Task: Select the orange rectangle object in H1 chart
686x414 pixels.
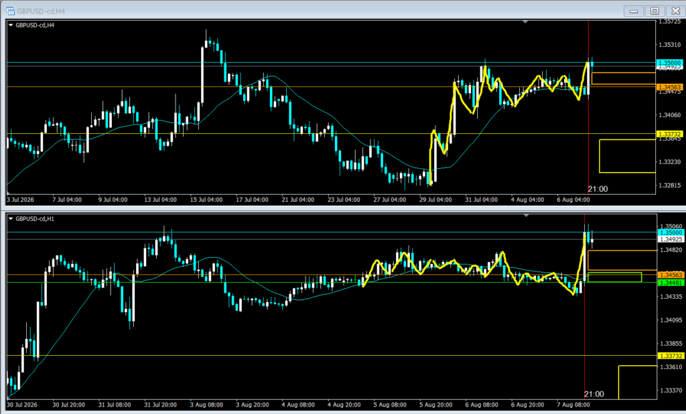Action: point(622,261)
